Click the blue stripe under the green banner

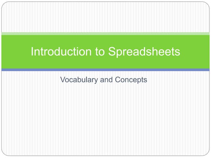point(105,70)
